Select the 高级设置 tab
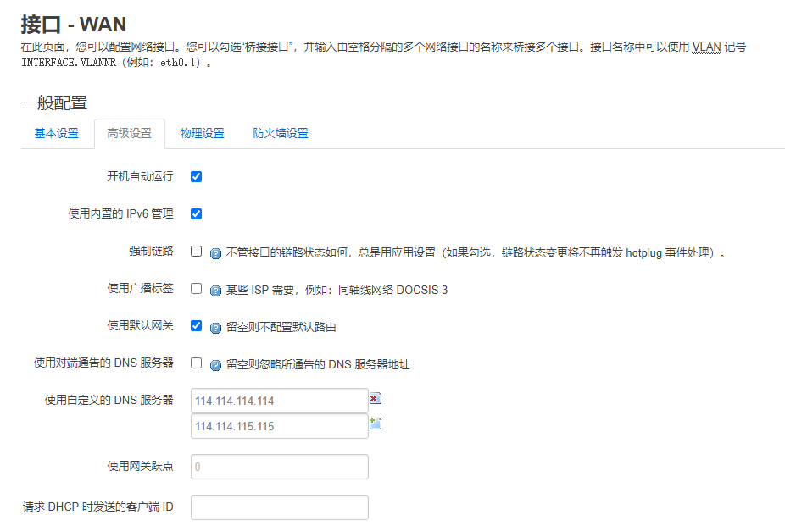This screenshot has height=526, width=785. point(129,134)
